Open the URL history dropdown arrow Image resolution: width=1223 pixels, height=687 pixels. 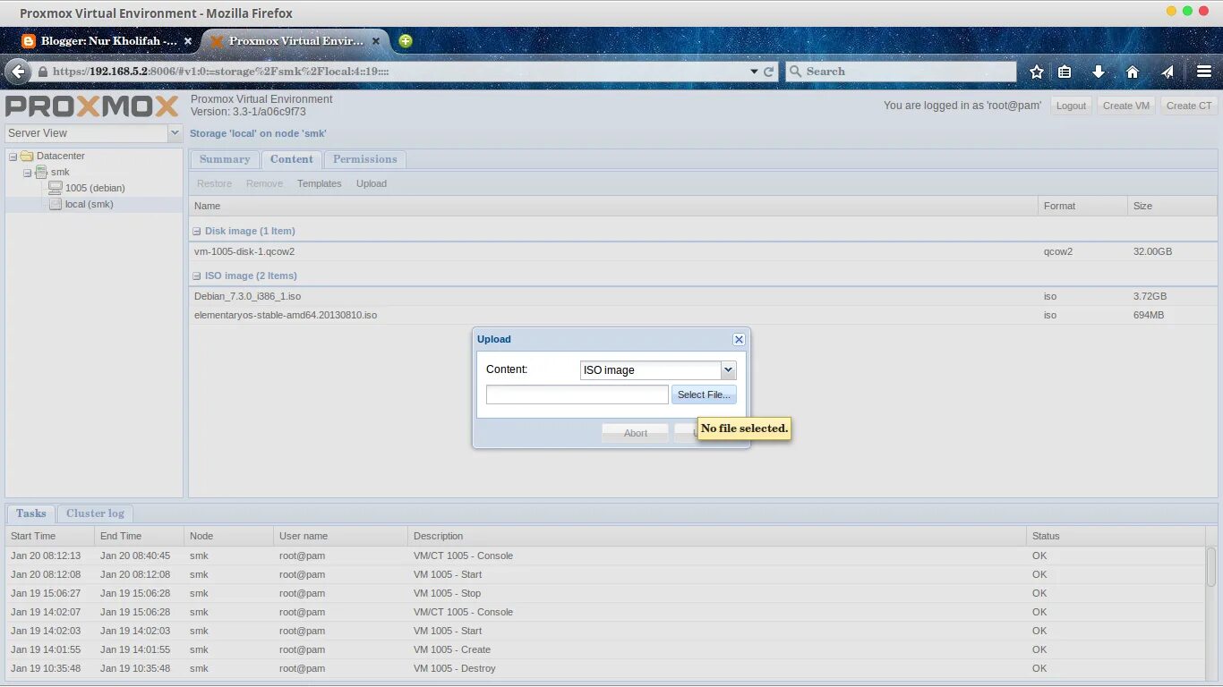coord(754,72)
